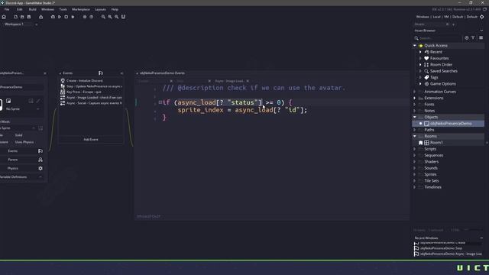Image resolution: width=489 pixels, height=275 pixels.
Task: Click the Zoom Reset magnifier icon
Action: pos(103,17)
